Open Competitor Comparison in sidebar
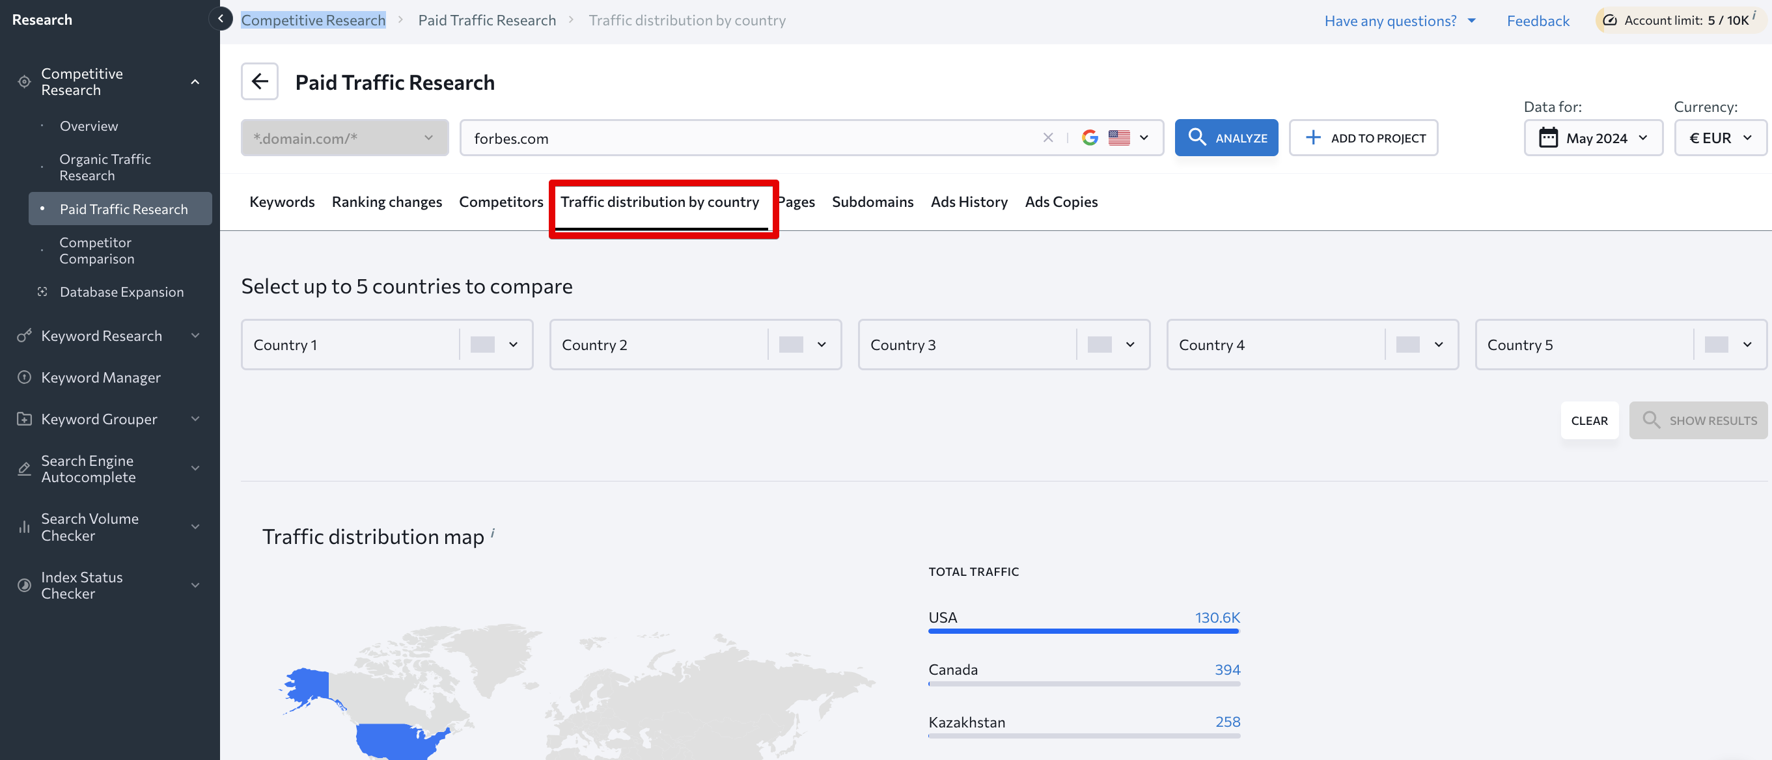Viewport: 1772px width, 760px height. coord(96,251)
